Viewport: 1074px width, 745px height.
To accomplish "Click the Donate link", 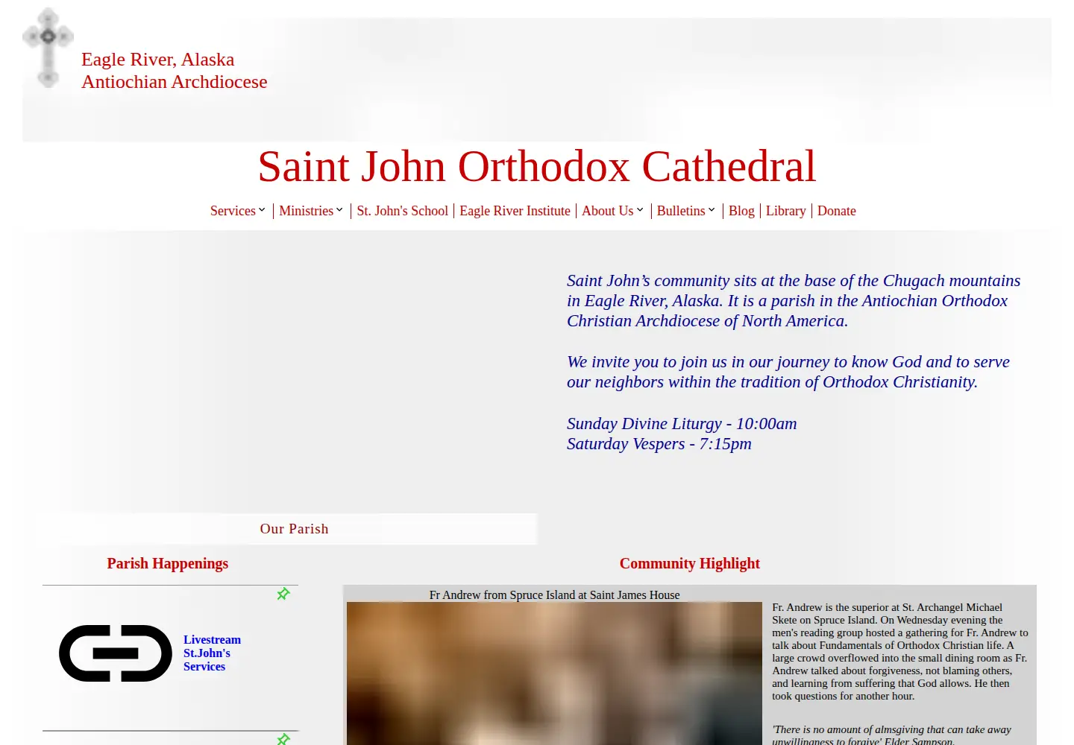I will coord(837,211).
